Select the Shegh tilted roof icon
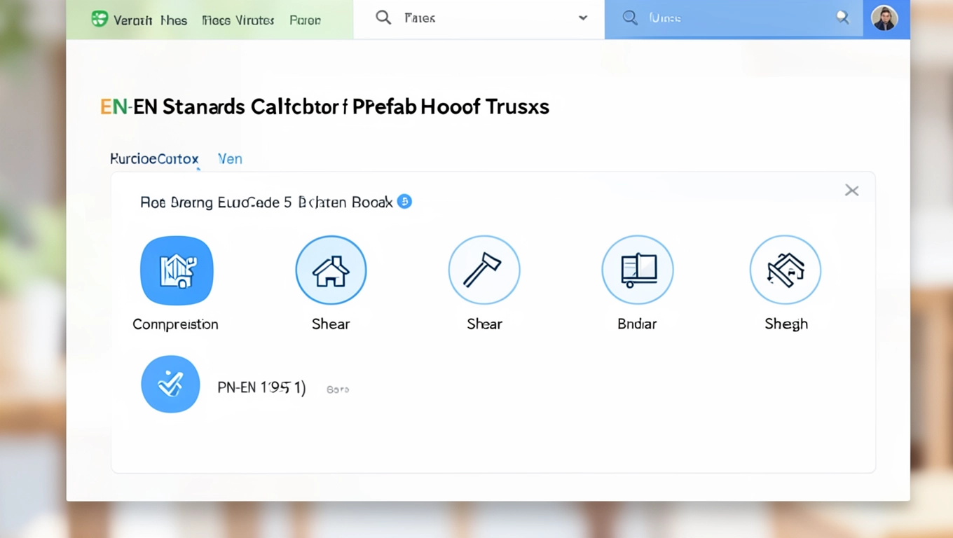Viewport: 953px width, 538px height. click(x=785, y=270)
